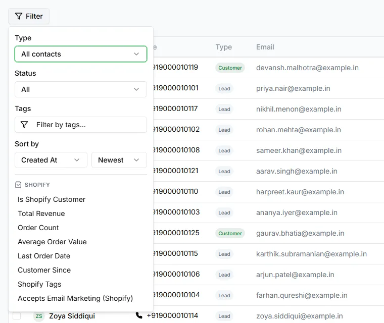Click email harpreet.kaur@example.in
384x323 pixels.
click(300, 192)
